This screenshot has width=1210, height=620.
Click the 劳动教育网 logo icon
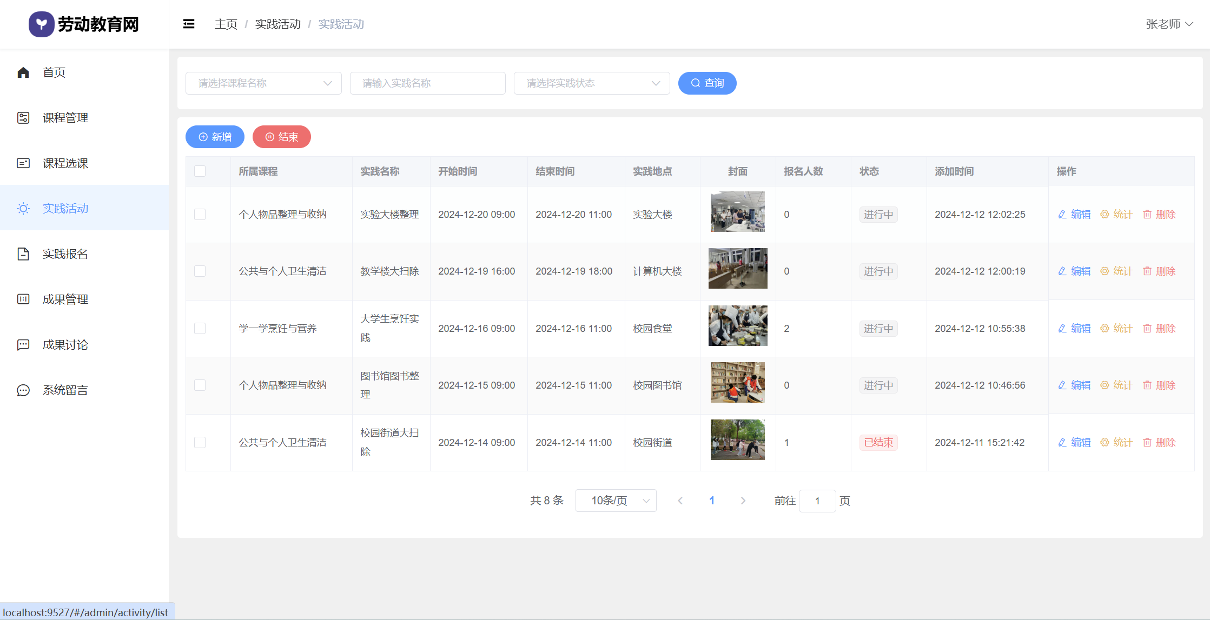tap(41, 24)
